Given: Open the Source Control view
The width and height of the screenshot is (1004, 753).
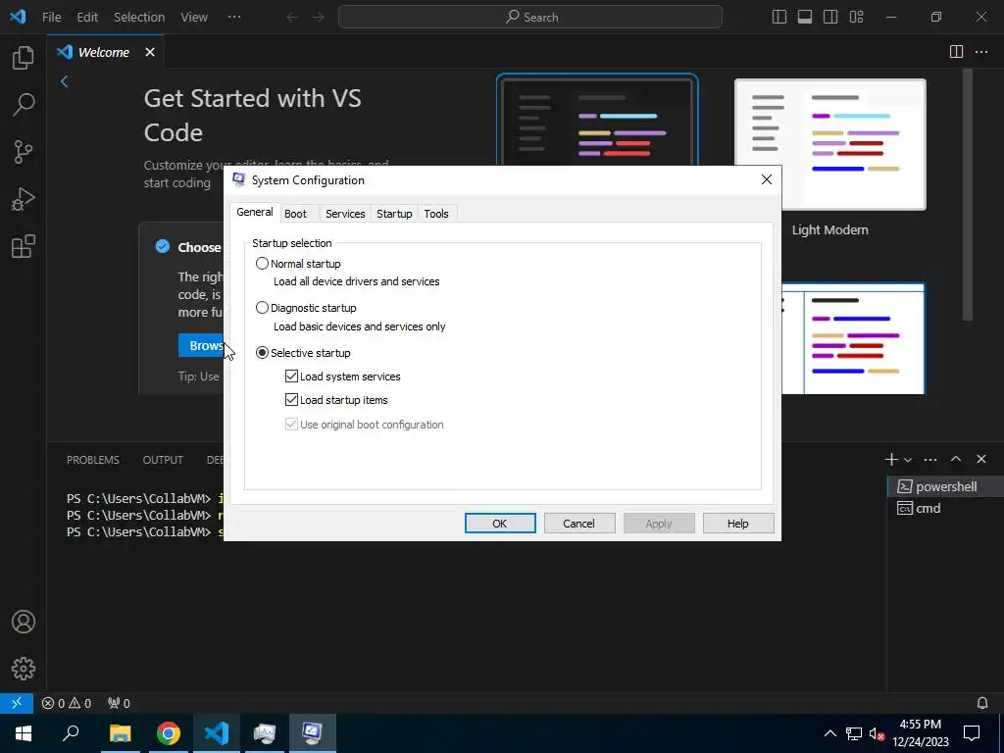Looking at the screenshot, I should point(24,152).
